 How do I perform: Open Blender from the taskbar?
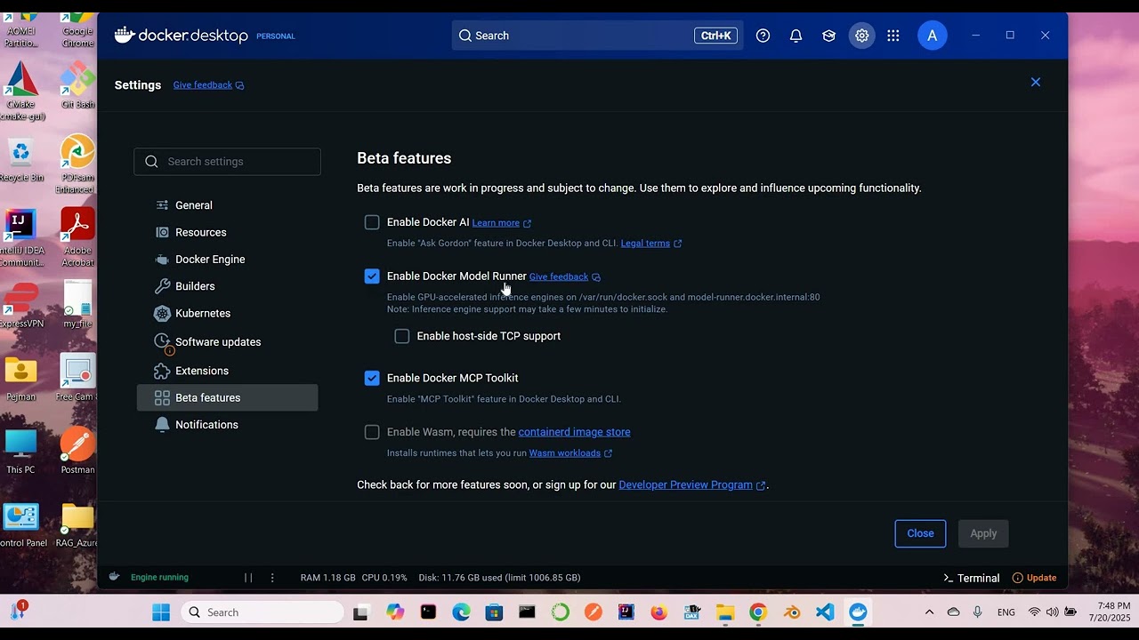coord(791,612)
